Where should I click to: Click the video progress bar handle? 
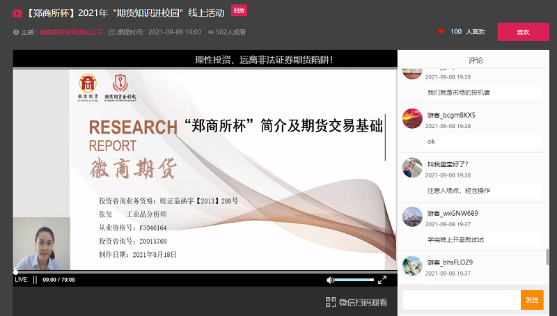point(15,272)
